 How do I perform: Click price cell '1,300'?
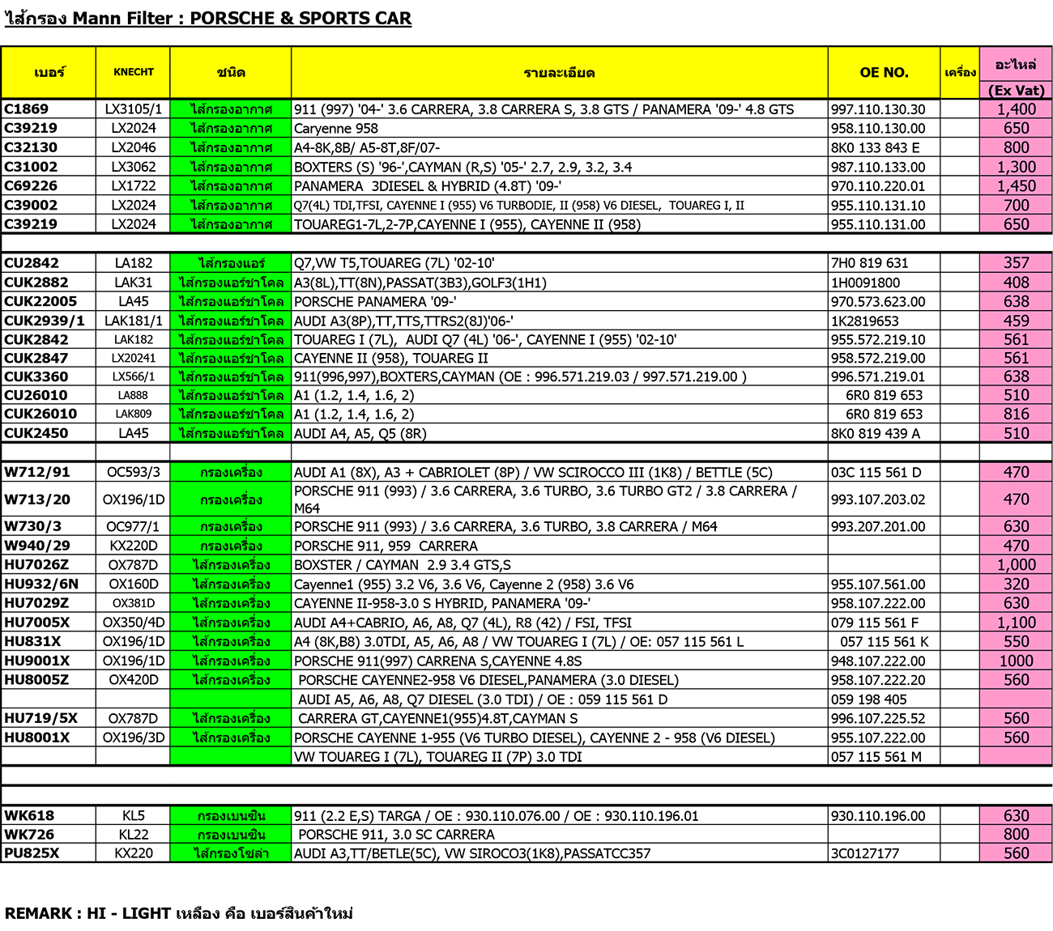1017,167
